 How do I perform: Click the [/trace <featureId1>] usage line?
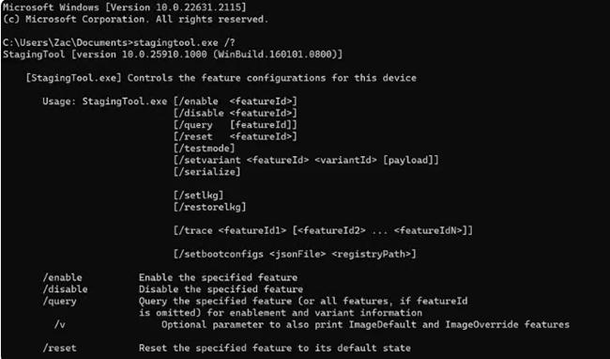pos(323,230)
